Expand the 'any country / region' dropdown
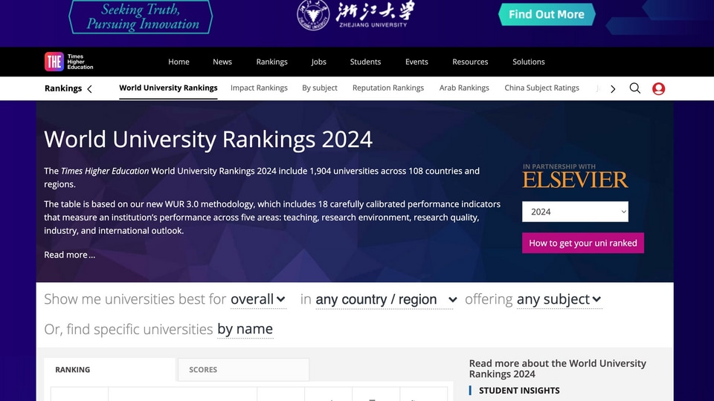This screenshot has height=401, width=714. coord(386,299)
